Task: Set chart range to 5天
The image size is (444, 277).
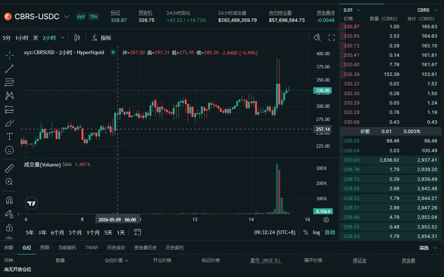Action: (x=108, y=233)
